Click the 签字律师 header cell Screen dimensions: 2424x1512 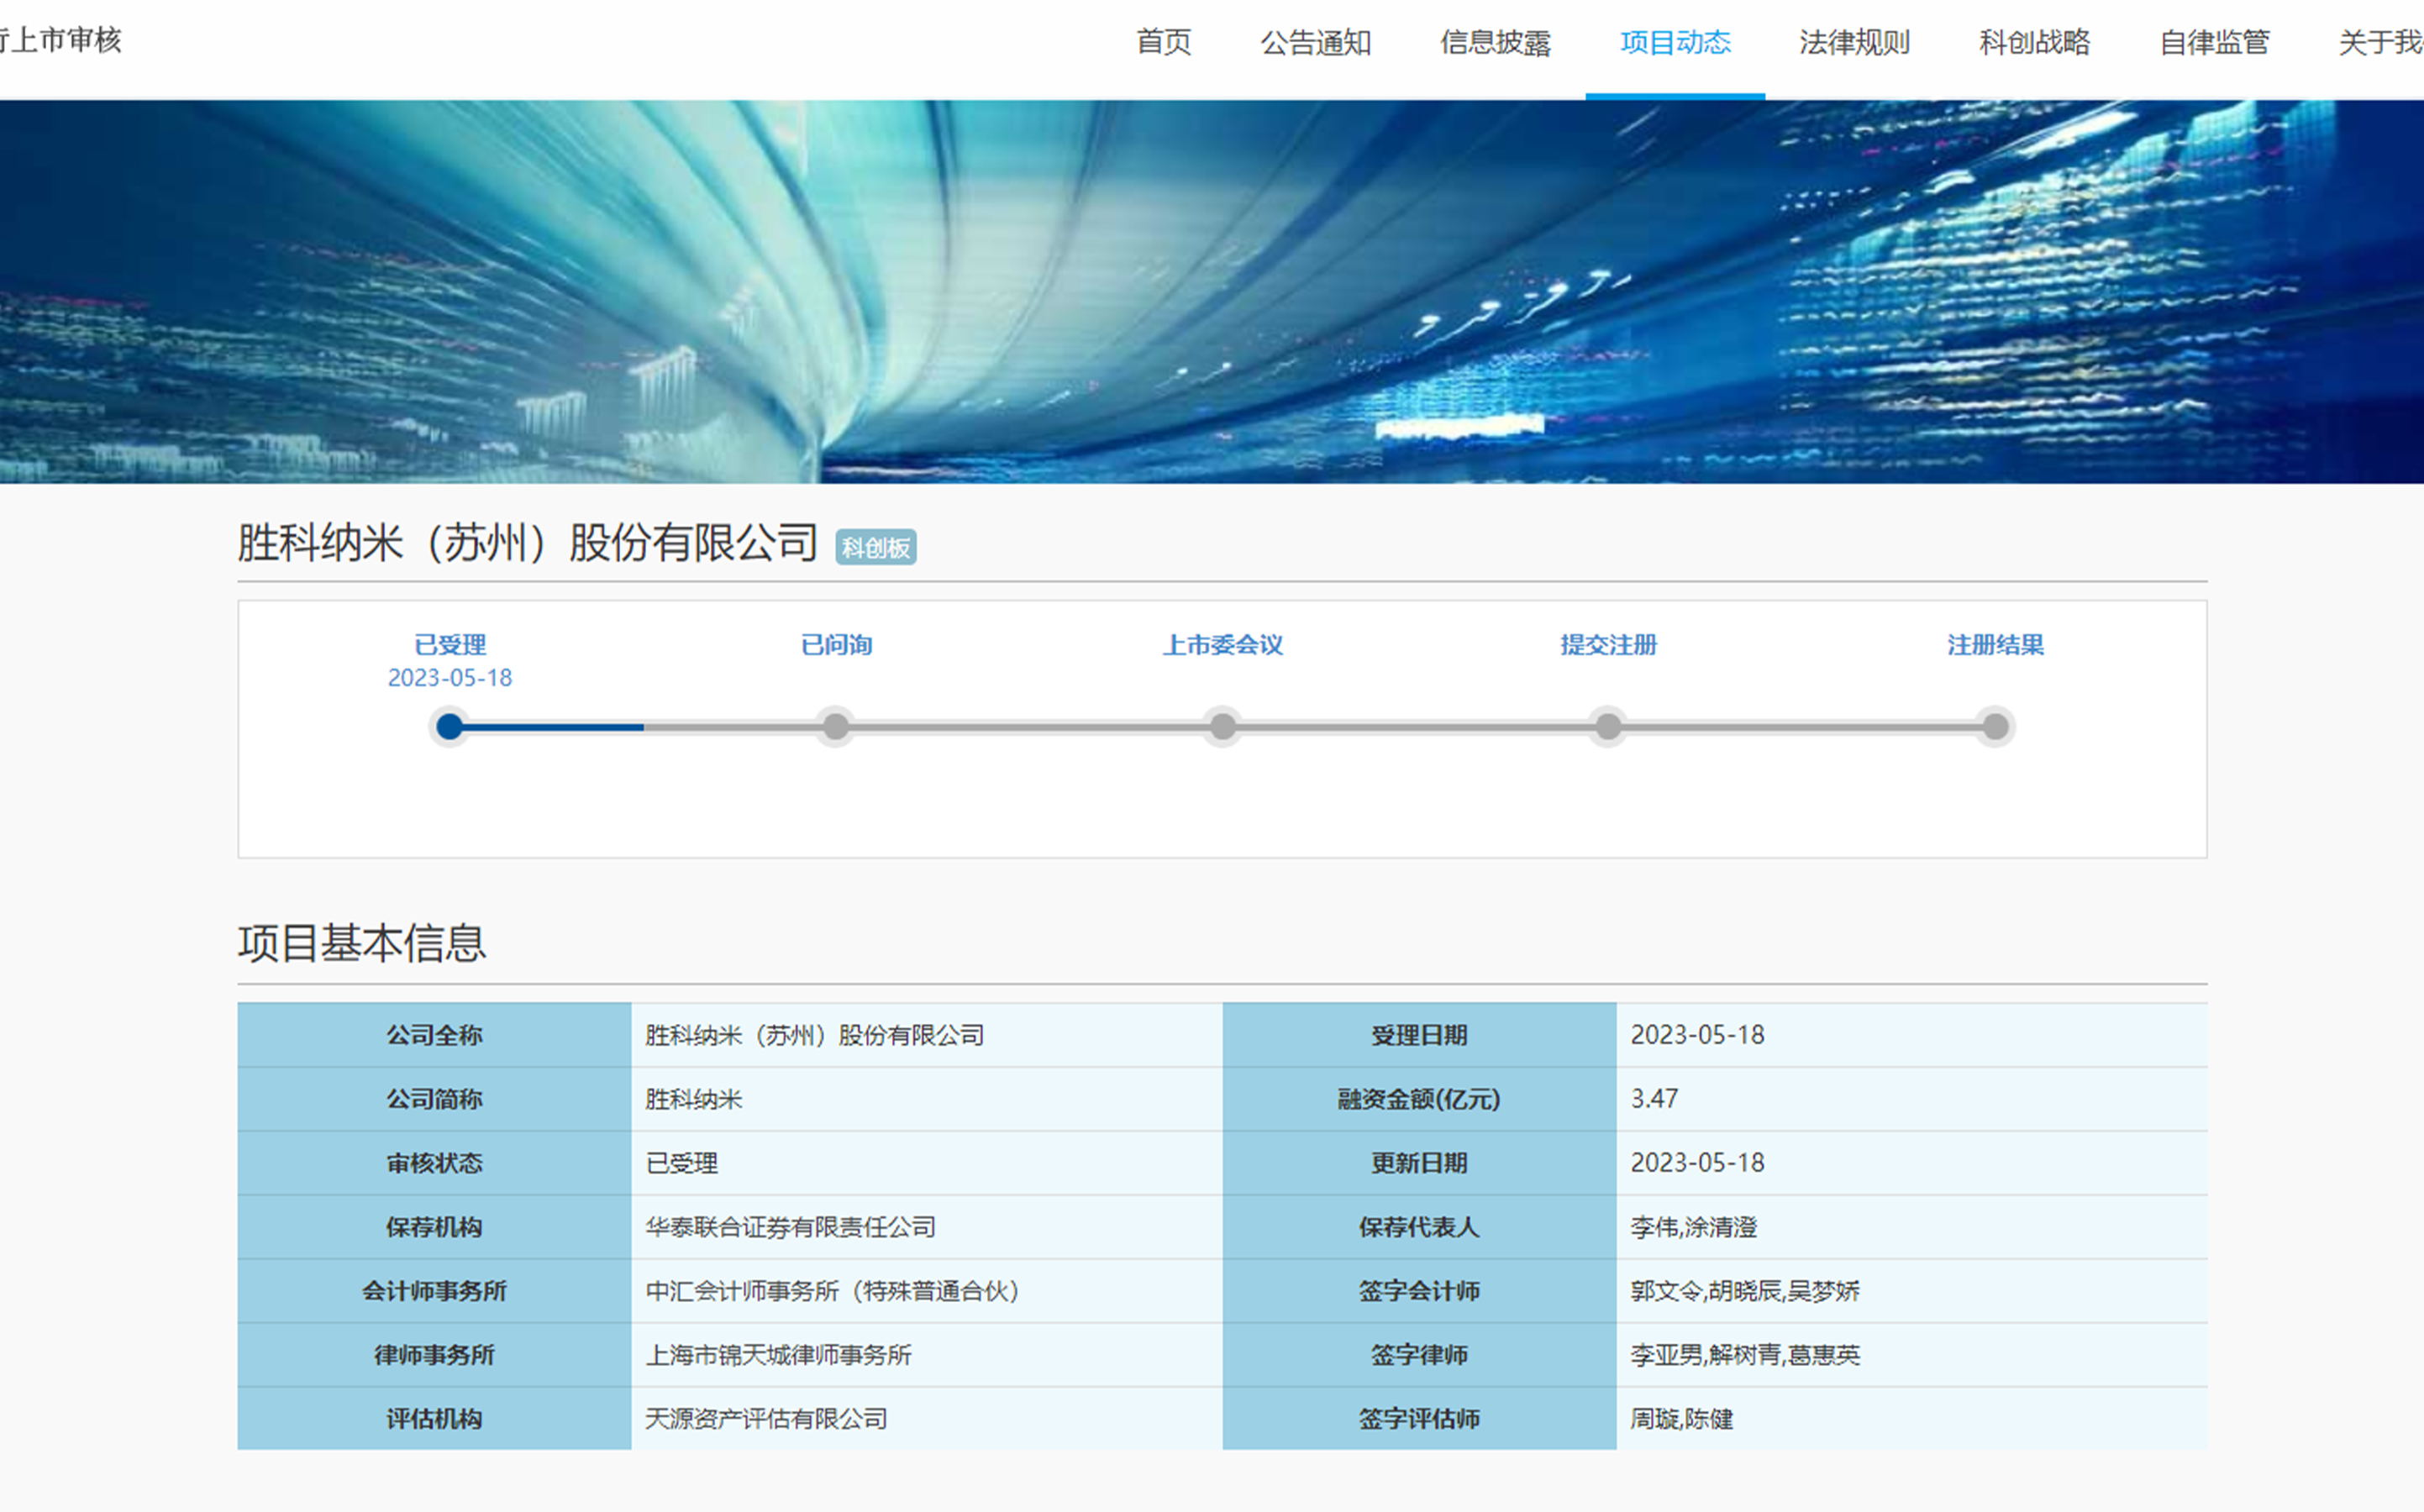[1419, 1355]
